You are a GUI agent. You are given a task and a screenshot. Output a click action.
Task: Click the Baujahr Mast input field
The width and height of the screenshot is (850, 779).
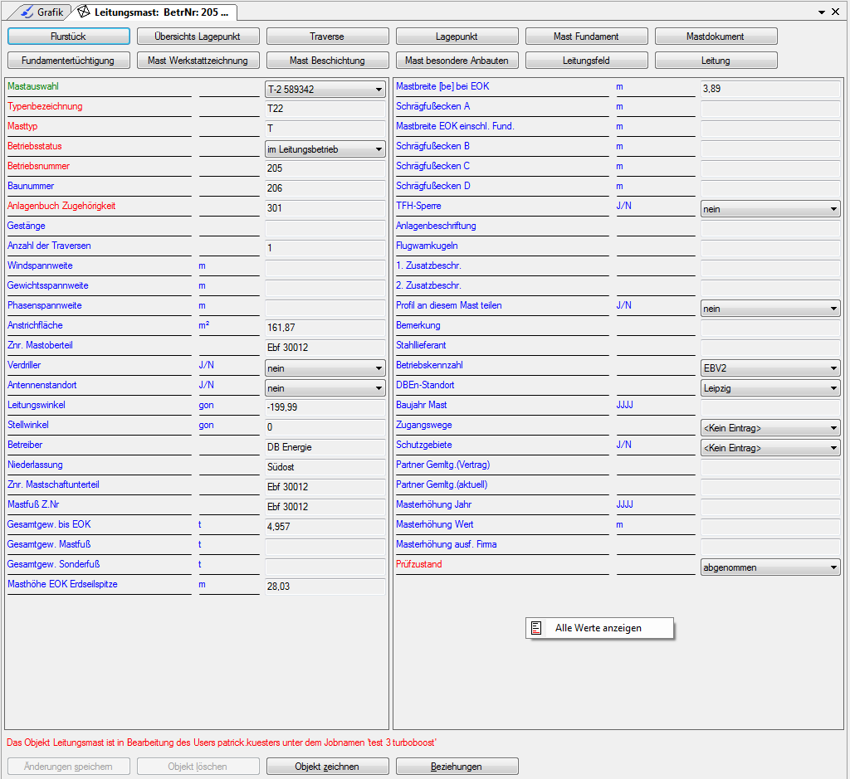click(x=769, y=407)
